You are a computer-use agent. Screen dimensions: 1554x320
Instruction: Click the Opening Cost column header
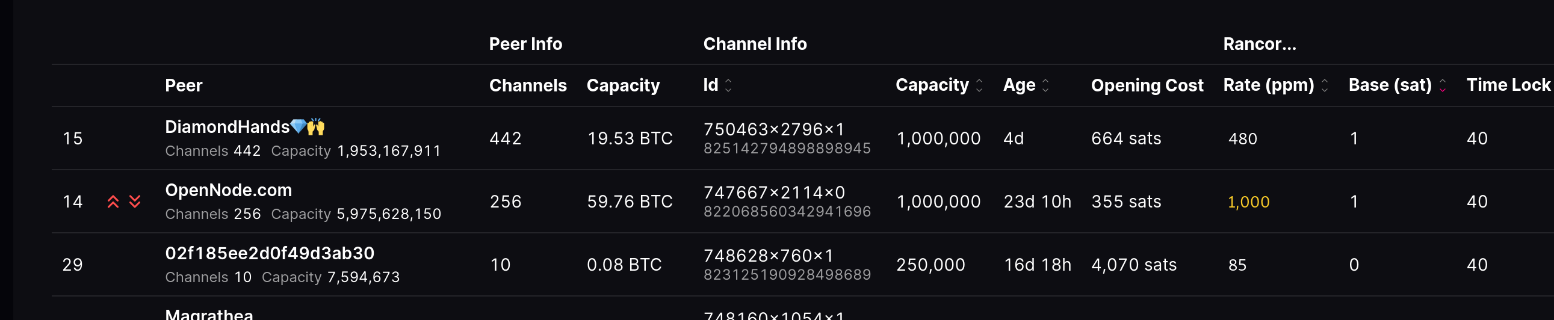[x=1147, y=85]
